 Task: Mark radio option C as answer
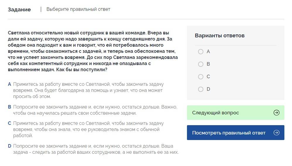(201, 77)
